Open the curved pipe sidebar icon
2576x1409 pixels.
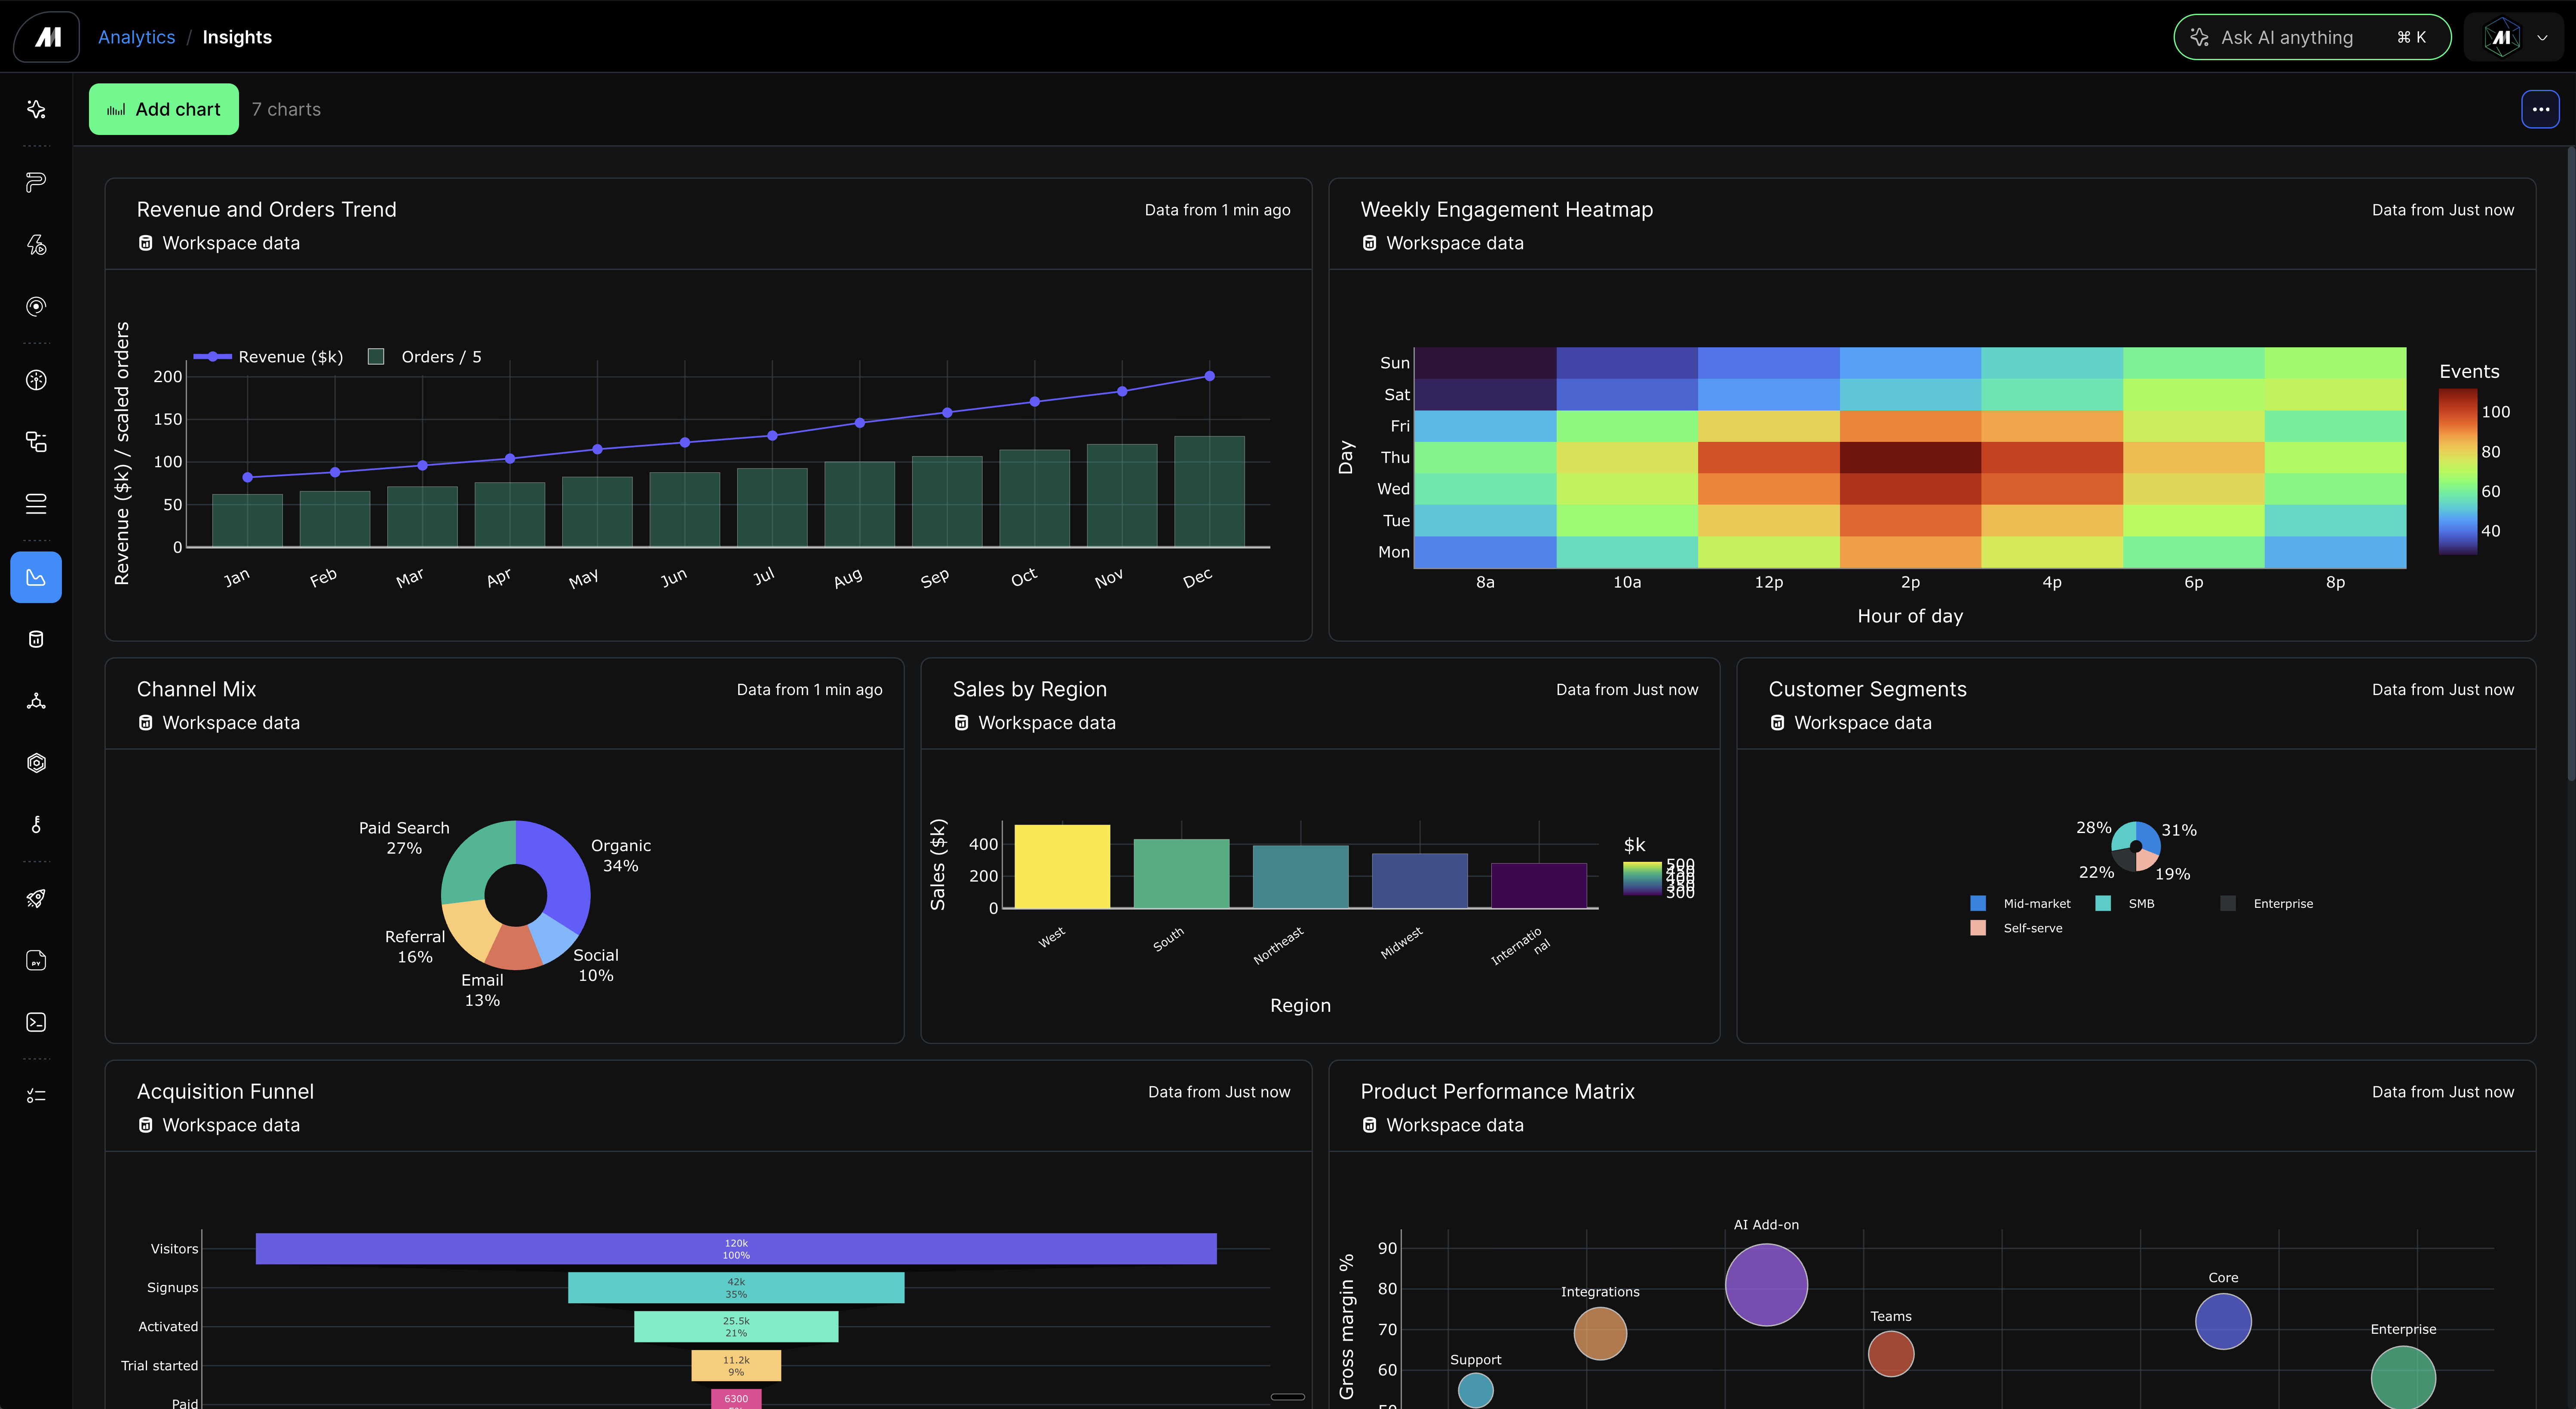(x=36, y=182)
